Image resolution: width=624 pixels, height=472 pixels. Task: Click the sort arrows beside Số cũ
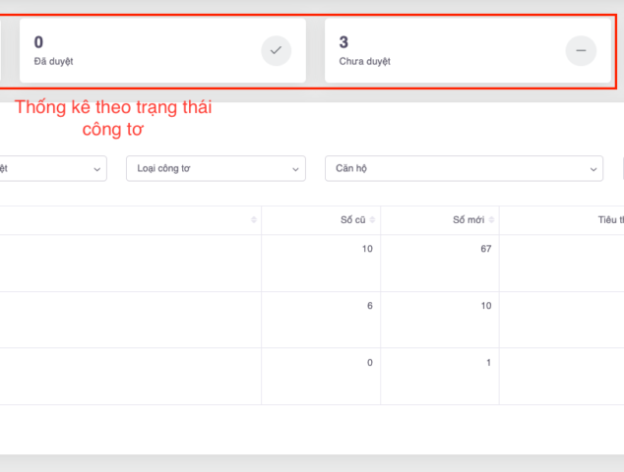click(373, 220)
